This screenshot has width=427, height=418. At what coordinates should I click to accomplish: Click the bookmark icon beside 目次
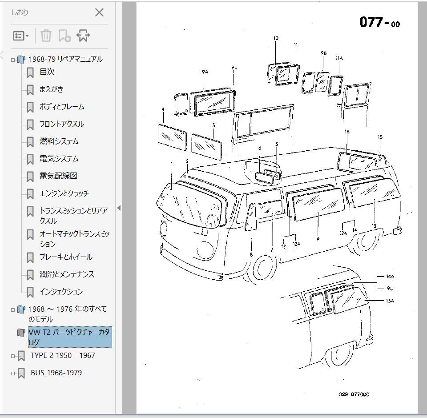[x=30, y=73]
